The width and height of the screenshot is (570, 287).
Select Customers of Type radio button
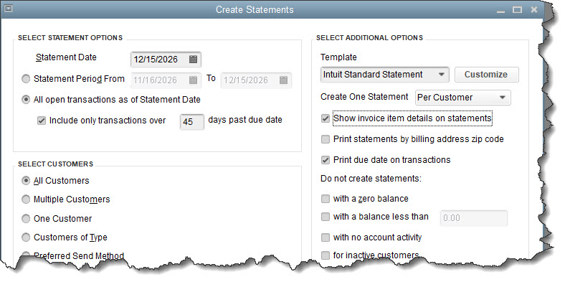(27, 237)
